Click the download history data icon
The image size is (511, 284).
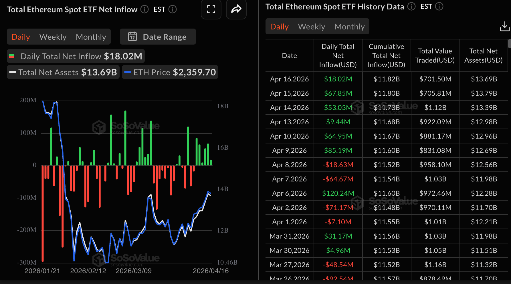click(504, 27)
